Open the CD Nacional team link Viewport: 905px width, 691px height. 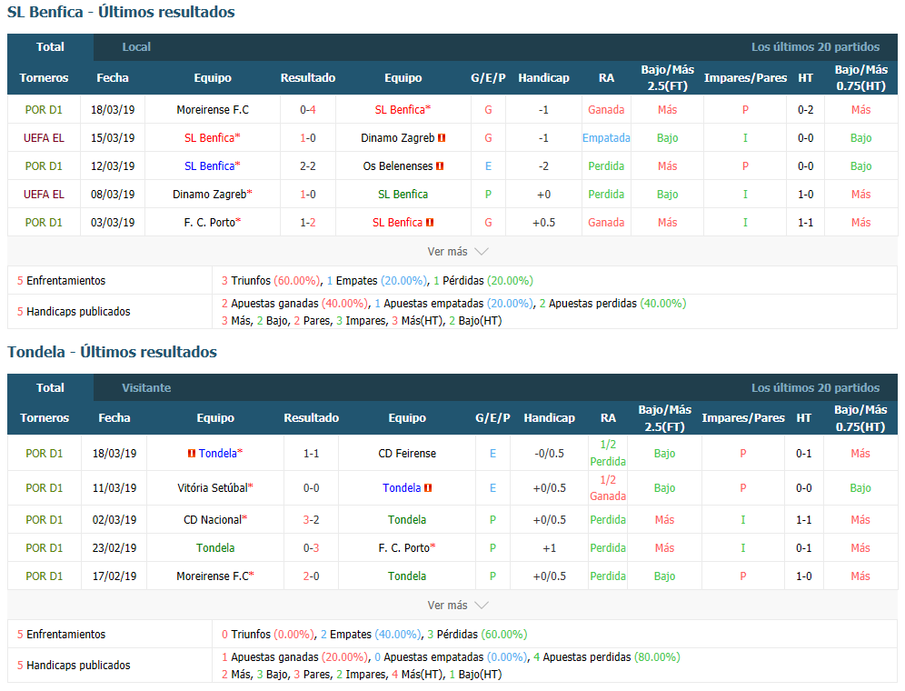pos(213,520)
